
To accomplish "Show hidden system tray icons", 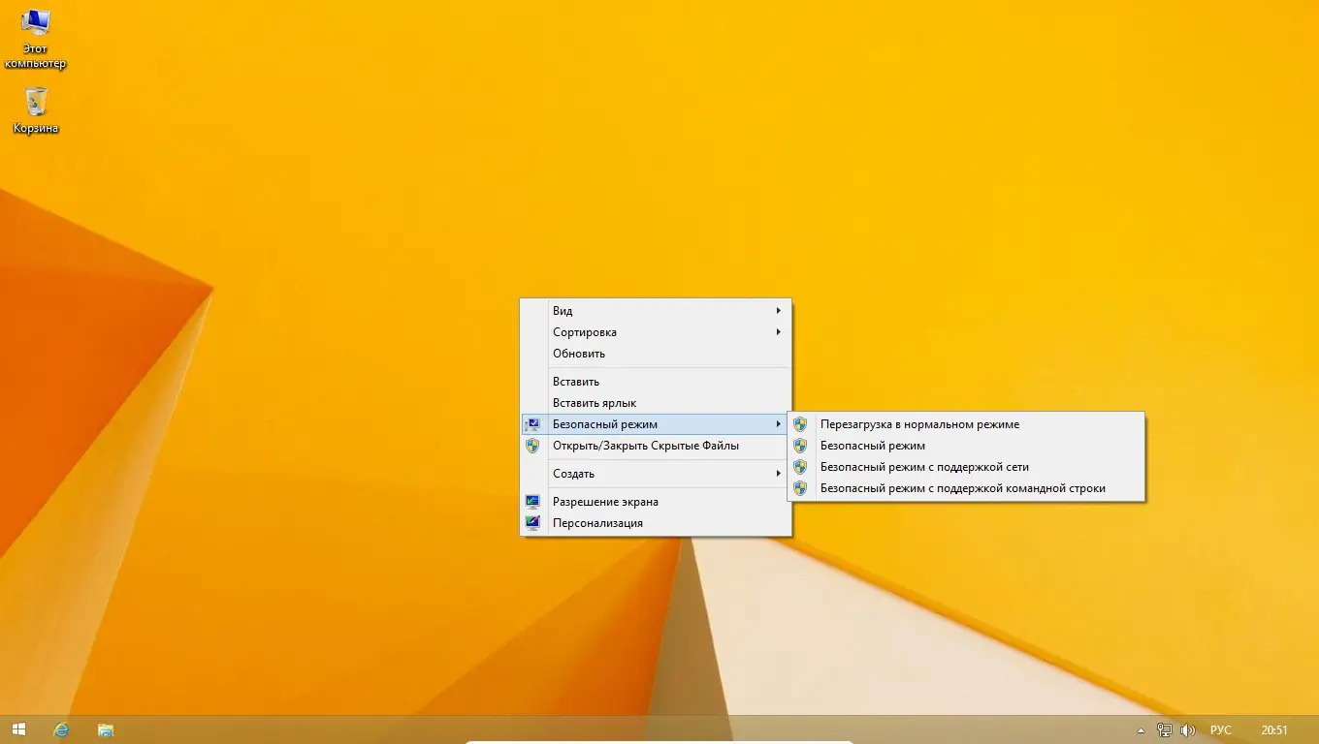I will 1142,730.
